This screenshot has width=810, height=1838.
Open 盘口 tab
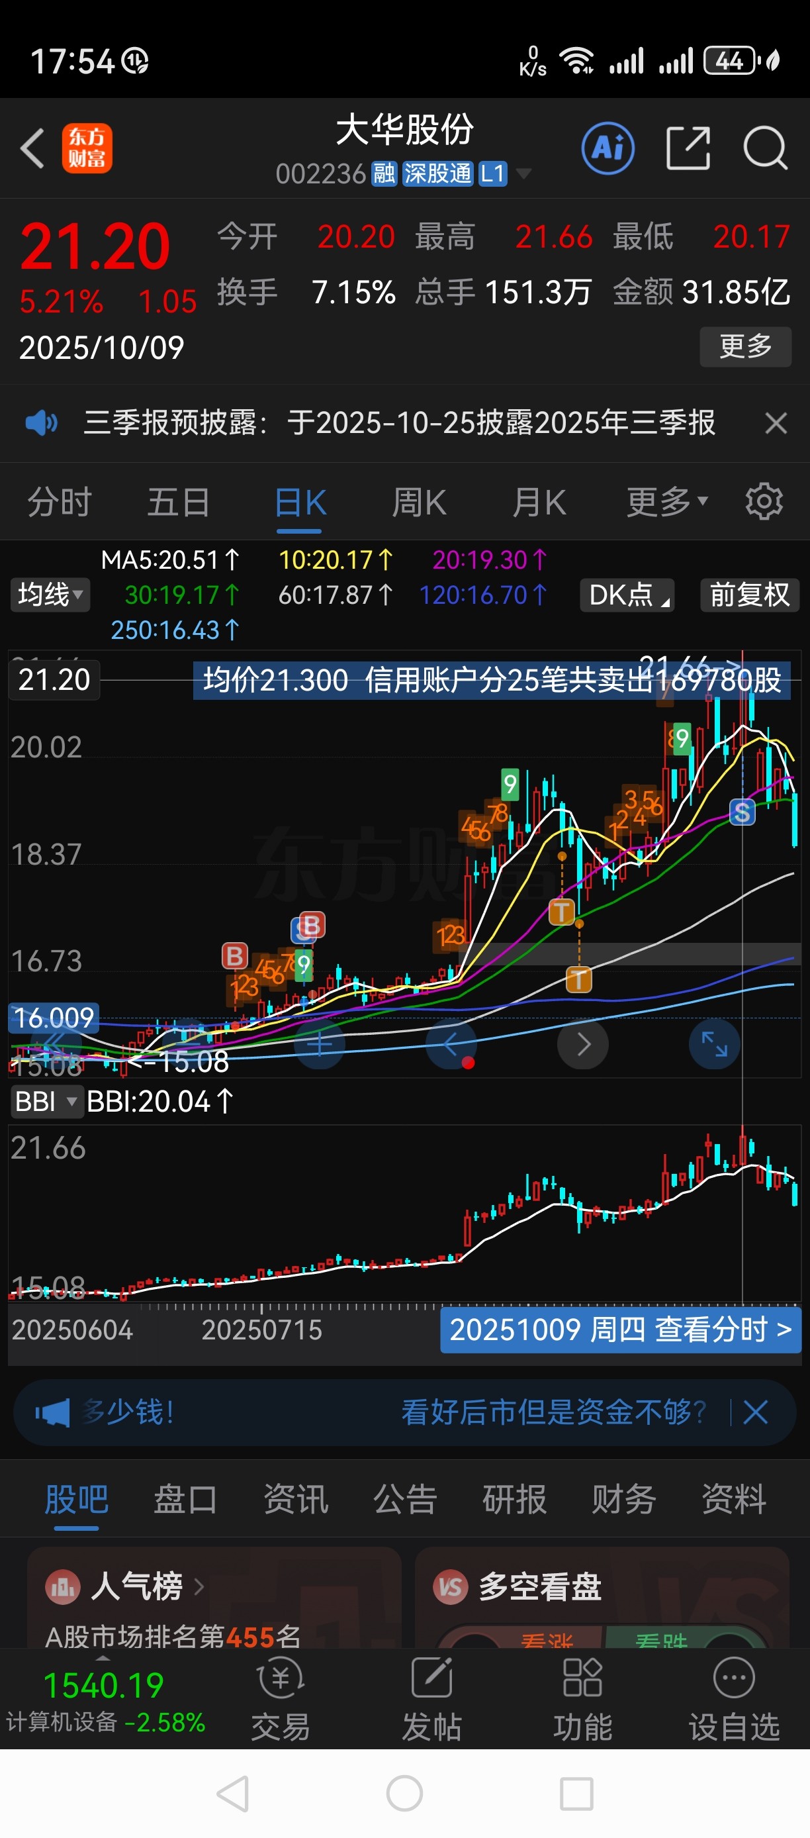click(x=185, y=1498)
